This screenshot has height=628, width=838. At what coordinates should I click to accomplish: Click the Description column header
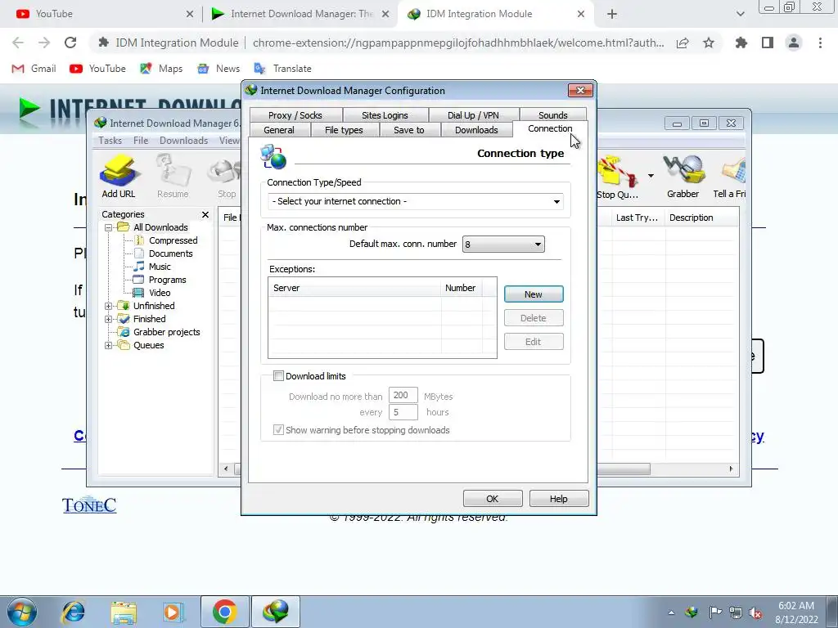tap(701, 218)
